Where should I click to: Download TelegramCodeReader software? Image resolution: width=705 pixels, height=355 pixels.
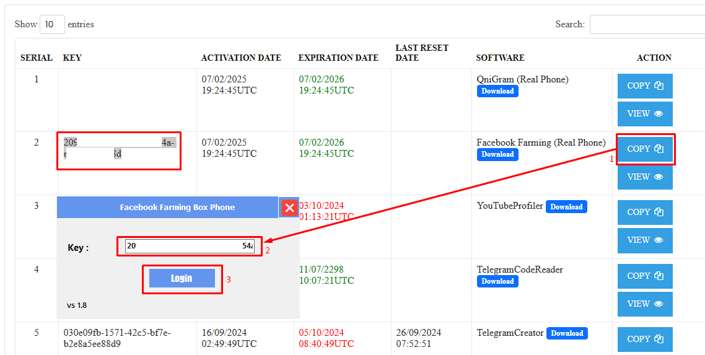497,281
